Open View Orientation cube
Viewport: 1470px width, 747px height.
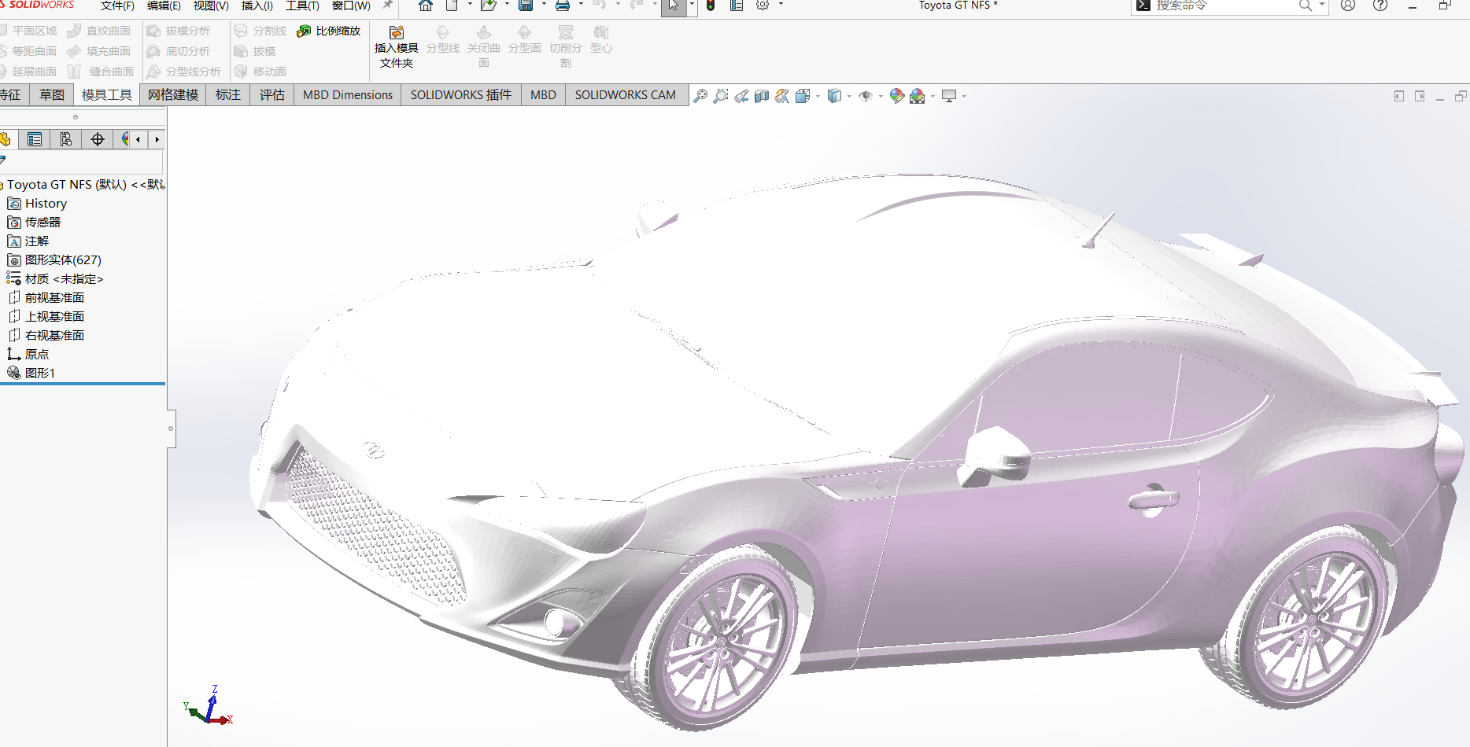(x=802, y=96)
